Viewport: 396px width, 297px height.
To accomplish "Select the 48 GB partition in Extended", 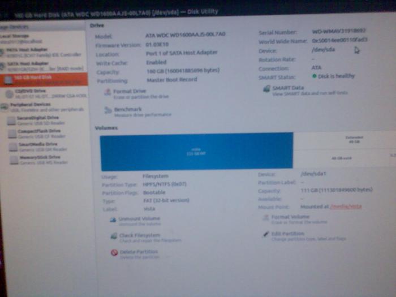I will 342,158.
